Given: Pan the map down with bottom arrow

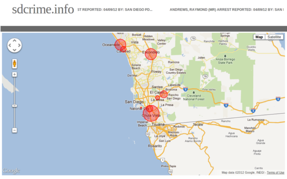Looking at the screenshot, I should point(14,50).
